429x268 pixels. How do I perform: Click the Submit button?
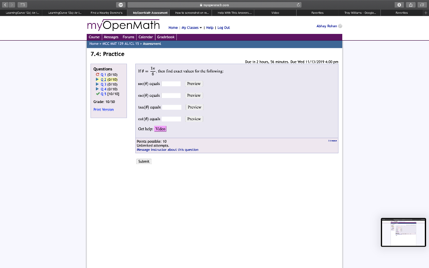[143, 161]
